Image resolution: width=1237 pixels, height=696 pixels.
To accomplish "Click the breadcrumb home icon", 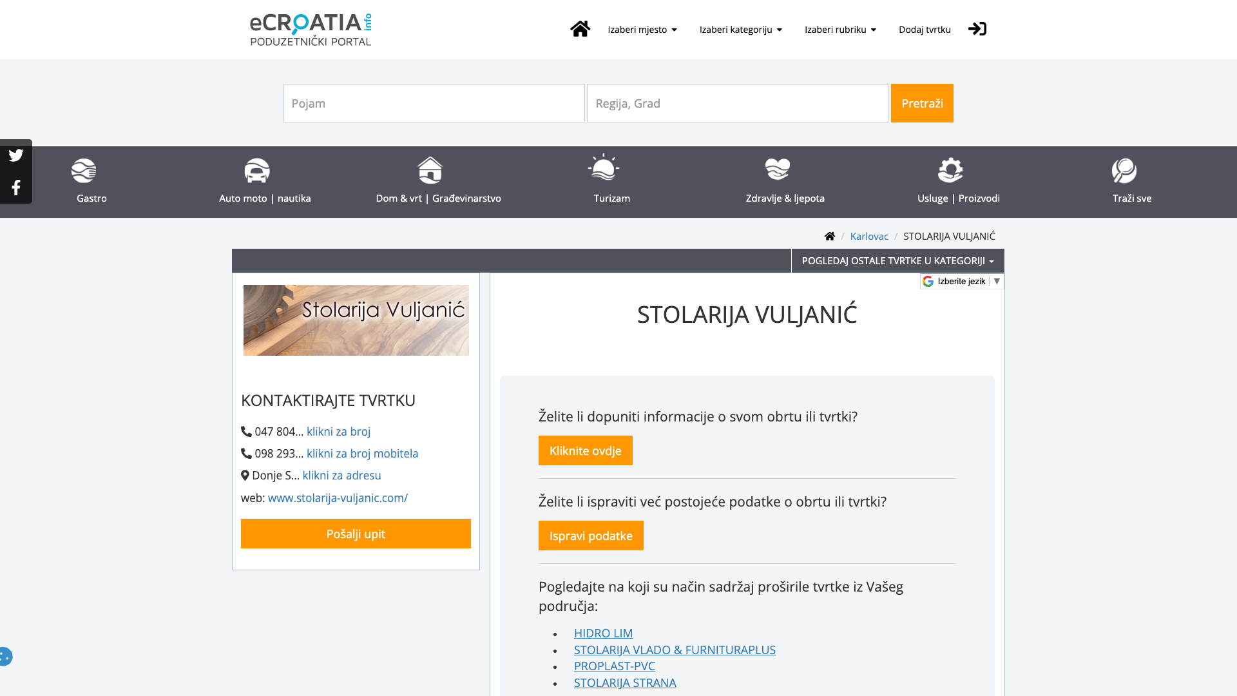I will (x=830, y=237).
